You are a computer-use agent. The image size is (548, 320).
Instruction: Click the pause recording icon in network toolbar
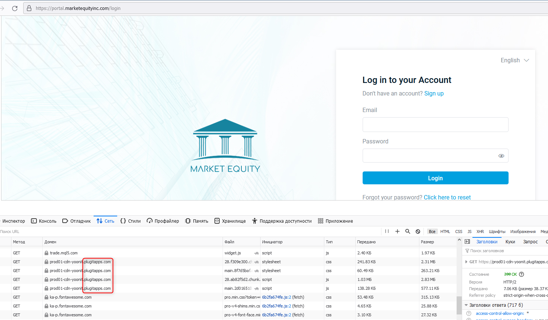pyautogui.click(x=387, y=232)
